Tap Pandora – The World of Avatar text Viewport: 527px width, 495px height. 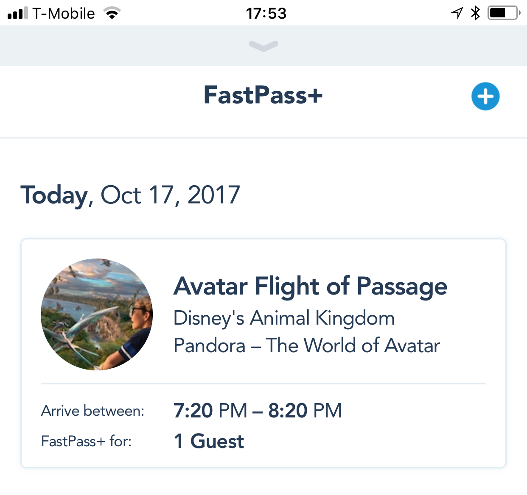pos(306,345)
